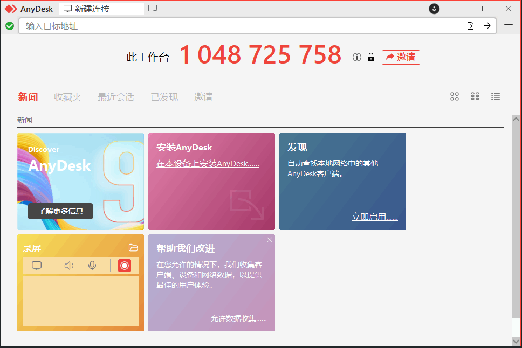Toggle screen capture in the 录屏 tile
Screen dimensions: 522x348
(x=36, y=265)
